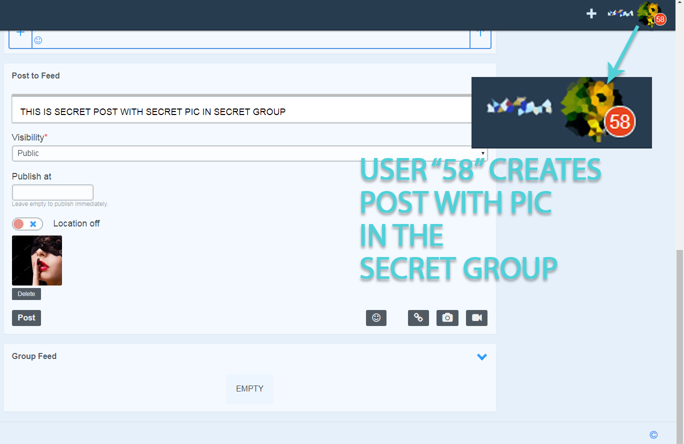Open emoji picker button beside the link button

tap(376, 318)
